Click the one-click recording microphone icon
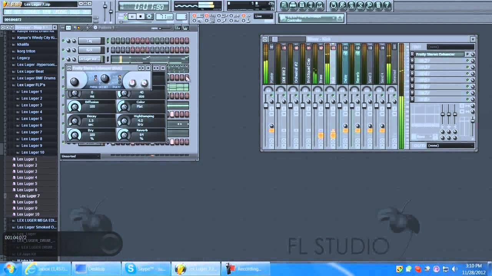The height and width of the screenshot is (276, 492). pyautogui.click(x=369, y=5)
